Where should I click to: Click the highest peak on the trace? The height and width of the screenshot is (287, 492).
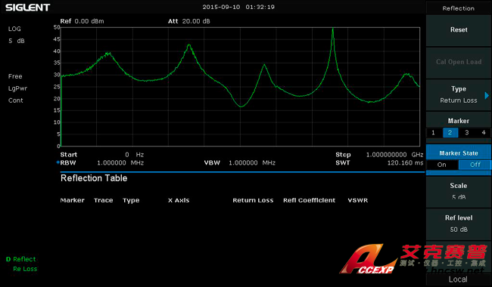tap(333, 29)
